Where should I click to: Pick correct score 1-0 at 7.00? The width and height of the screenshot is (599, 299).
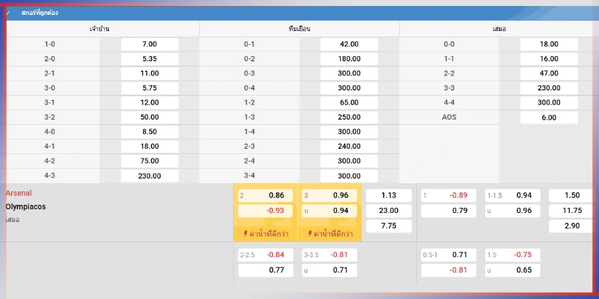pyautogui.click(x=149, y=44)
